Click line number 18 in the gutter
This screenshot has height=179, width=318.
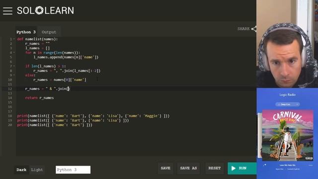pyautogui.click(x=10, y=116)
